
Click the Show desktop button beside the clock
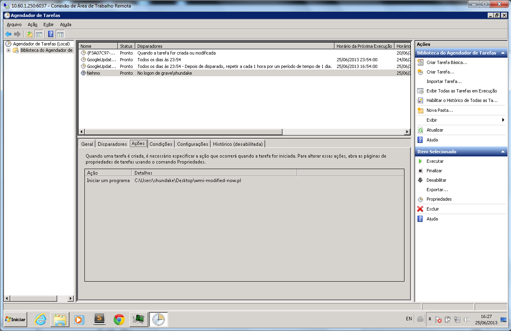[504, 319]
